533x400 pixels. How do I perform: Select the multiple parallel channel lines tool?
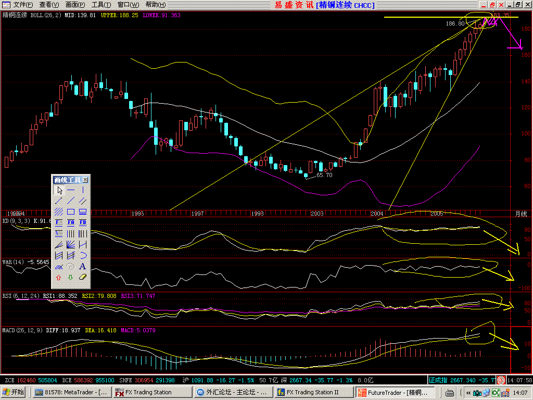(59, 211)
